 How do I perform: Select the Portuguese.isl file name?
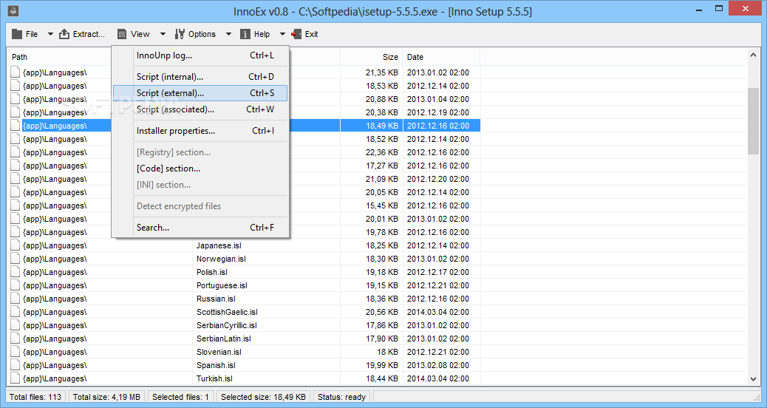pyautogui.click(x=222, y=285)
